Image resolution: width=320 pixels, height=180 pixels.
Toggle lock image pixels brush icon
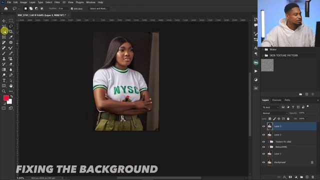[x=274, y=118]
